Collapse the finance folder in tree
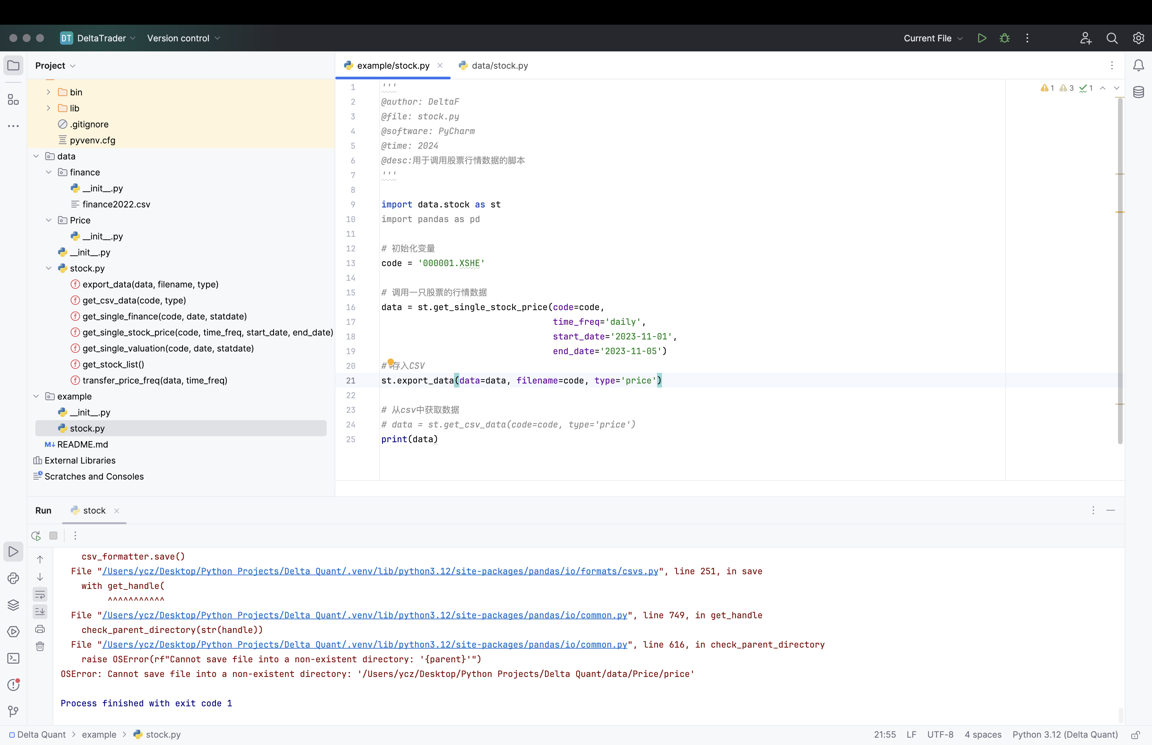The height and width of the screenshot is (745, 1152). coord(48,172)
